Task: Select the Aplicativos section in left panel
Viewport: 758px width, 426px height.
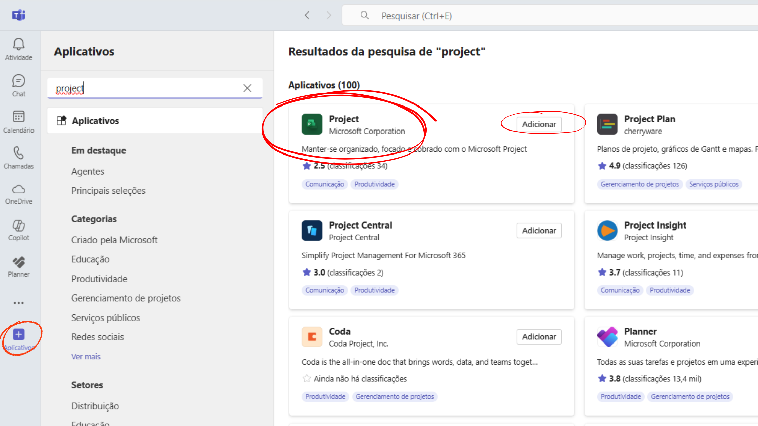Action: pos(155,121)
